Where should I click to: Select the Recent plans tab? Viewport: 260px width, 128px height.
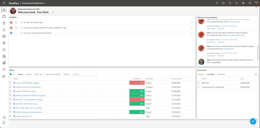(x=21, y=74)
